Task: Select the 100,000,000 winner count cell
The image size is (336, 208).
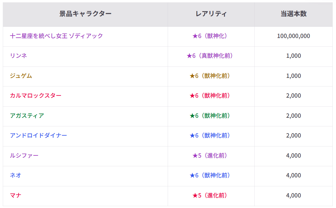Action: pos(294,36)
